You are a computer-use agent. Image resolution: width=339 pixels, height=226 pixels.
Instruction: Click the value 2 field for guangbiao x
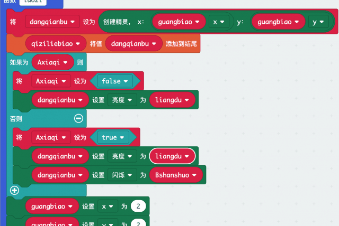138,206
